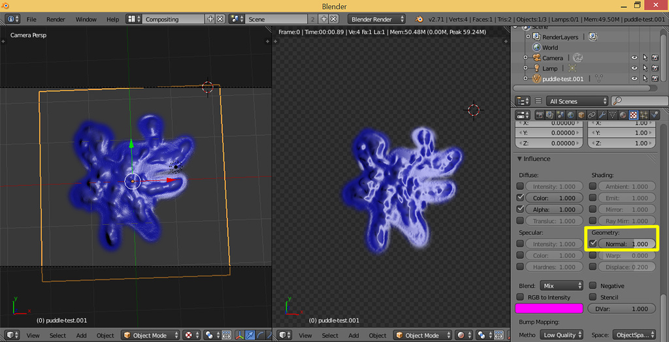
Task: Enable the Negative checkbox
Action: coord(593,286)
